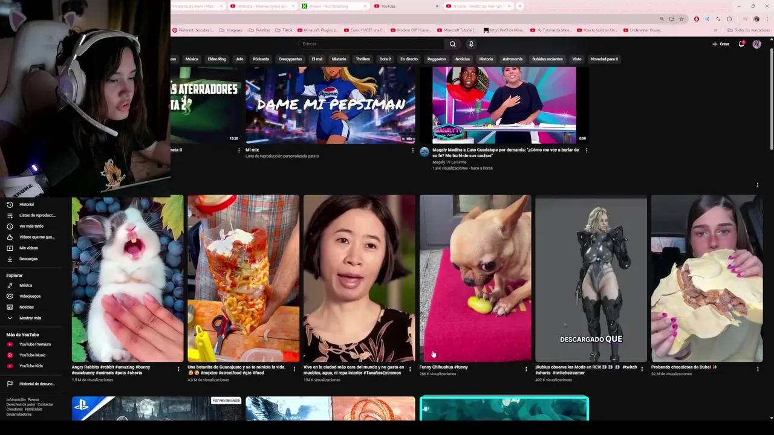The image size is (774, 435).
Task: Open the browser profile avatar
Action: click(756, 19)
